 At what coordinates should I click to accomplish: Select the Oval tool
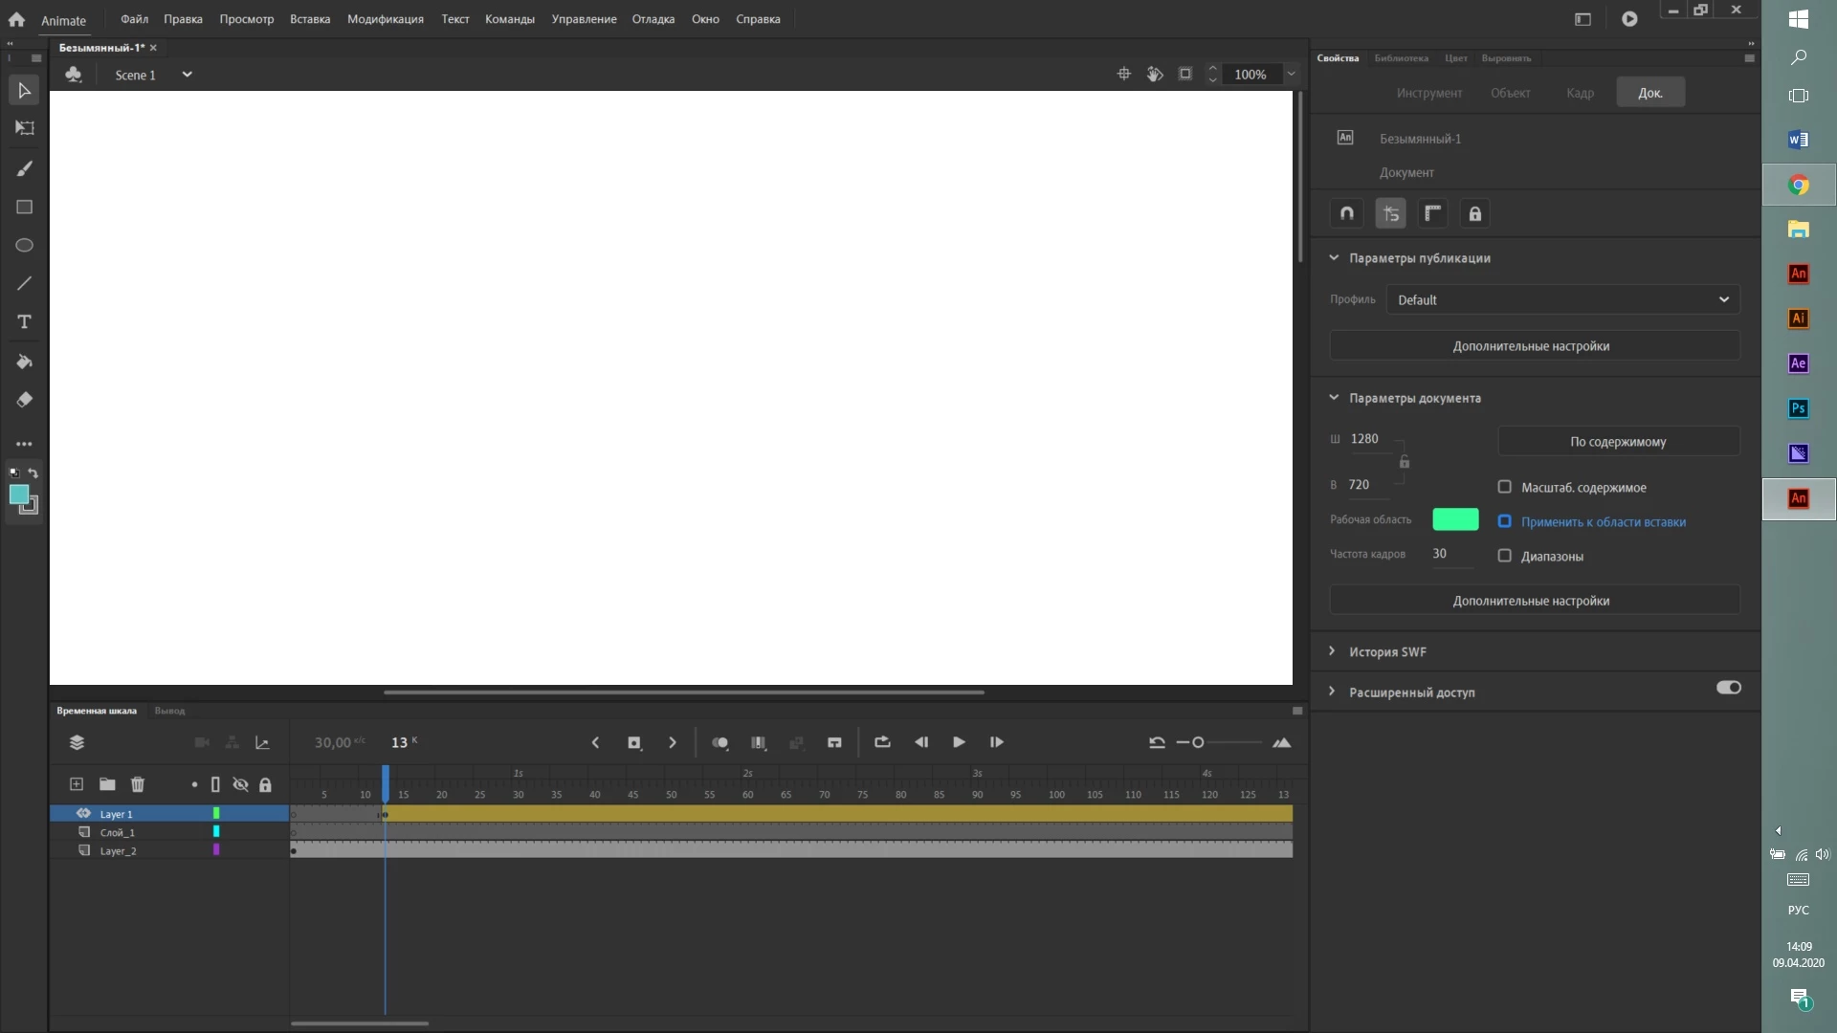pyautogui.click(x=25, y=246)
